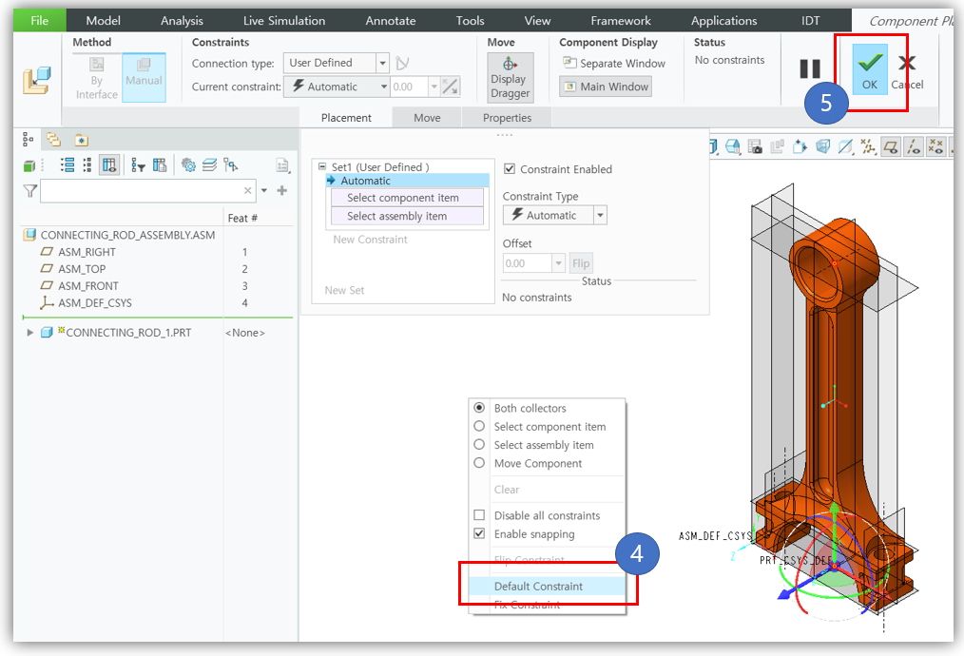Check Disable all constraints
The image size is (964, 656).
coord(479,514)
